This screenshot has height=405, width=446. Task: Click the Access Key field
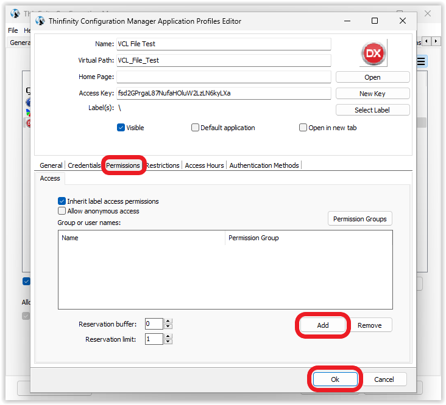pos(224,94)
